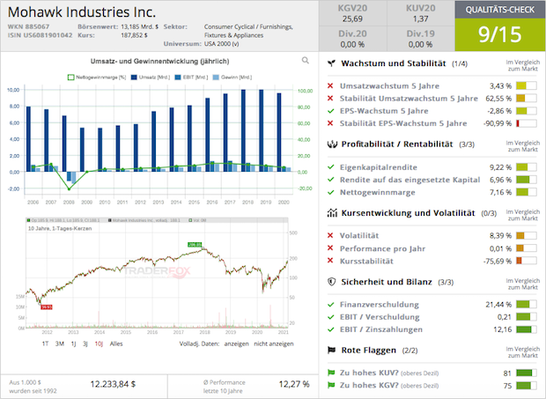Click the green check beside EPS-Wachstum 5 Jahre
This screenshot has height=399, width=546.
[331, 111]
